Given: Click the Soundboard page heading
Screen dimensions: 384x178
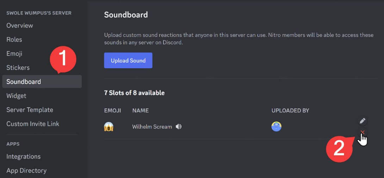Looking at the screenshot, I should pyautogui.click(x=126, y=15).
